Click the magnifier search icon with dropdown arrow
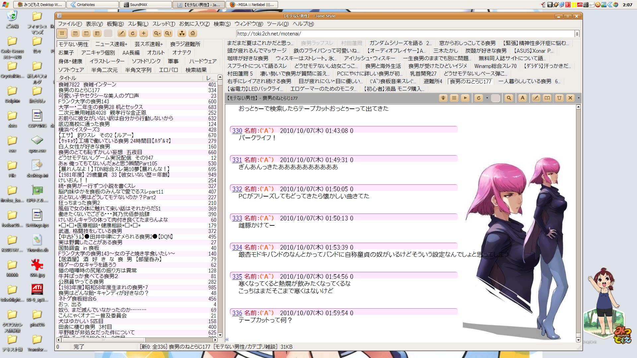Viewport: 637px width, 358px height. 157,33
